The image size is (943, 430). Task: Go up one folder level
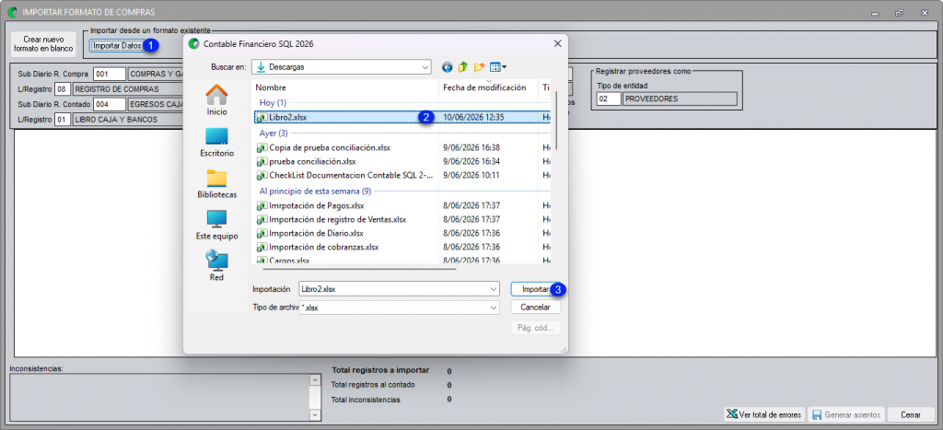(x=462, y=67)
